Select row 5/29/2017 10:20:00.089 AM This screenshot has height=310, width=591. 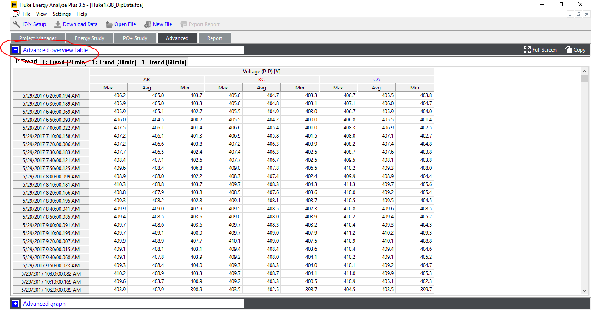click(x=51, y=290)
